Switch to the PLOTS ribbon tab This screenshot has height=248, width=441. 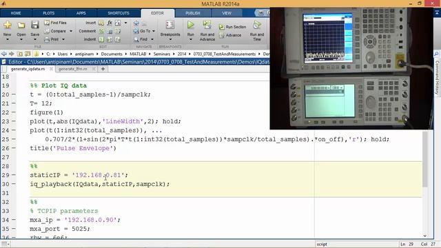(x=49, y=13)
